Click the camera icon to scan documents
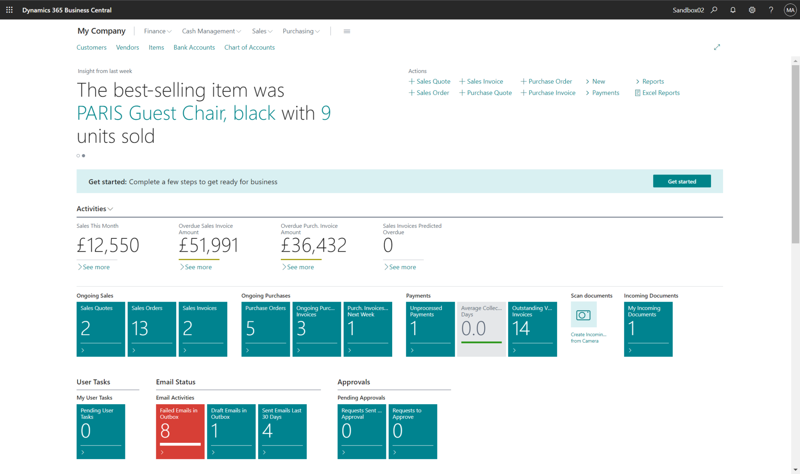Screen dimensions: 800x474 (583, 314)
